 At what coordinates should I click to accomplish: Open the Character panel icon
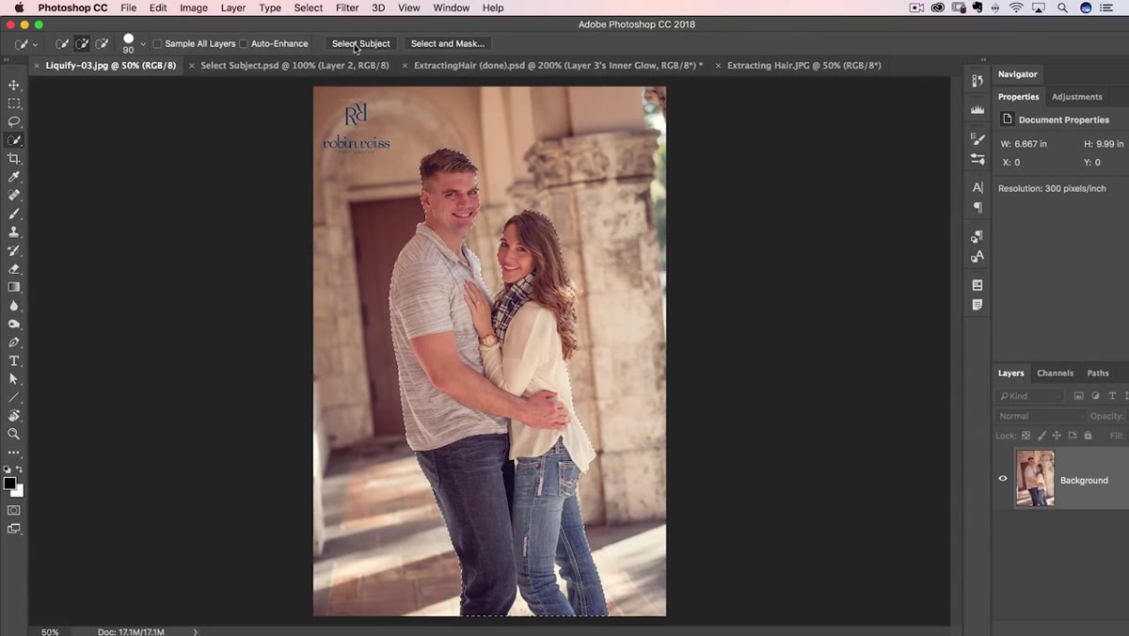(x=978, y=187)
